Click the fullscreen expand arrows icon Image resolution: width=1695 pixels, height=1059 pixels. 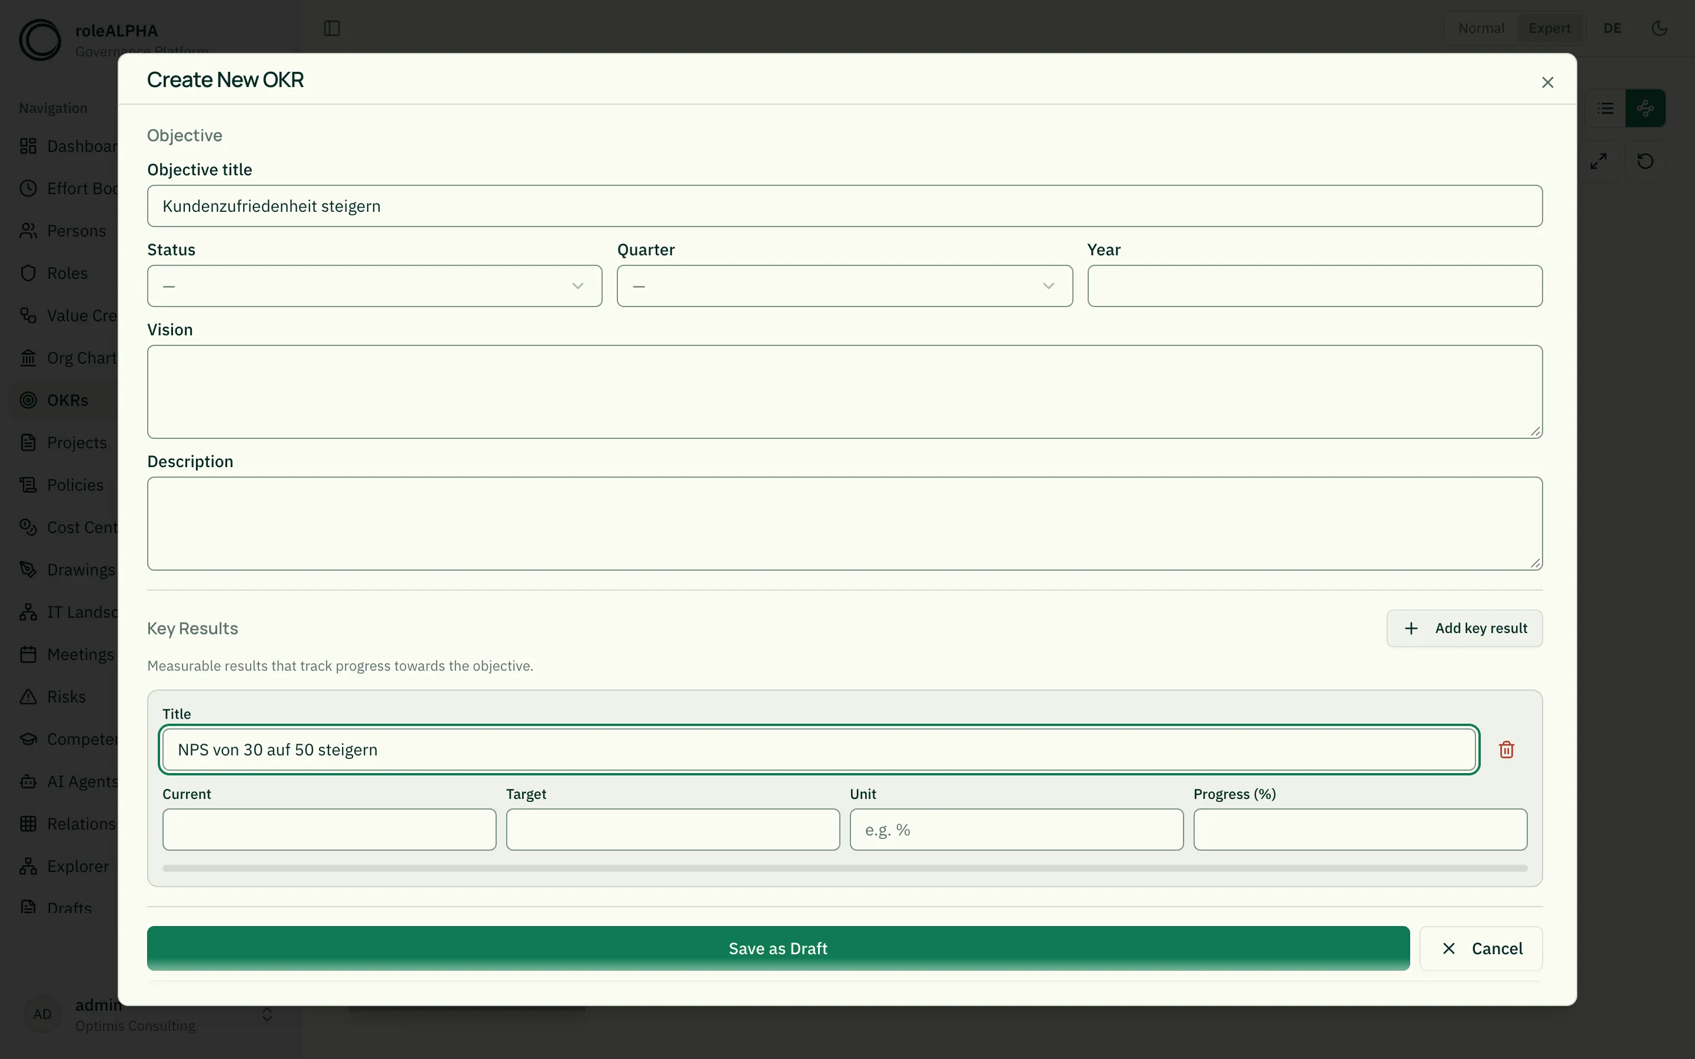(1598, 161)
